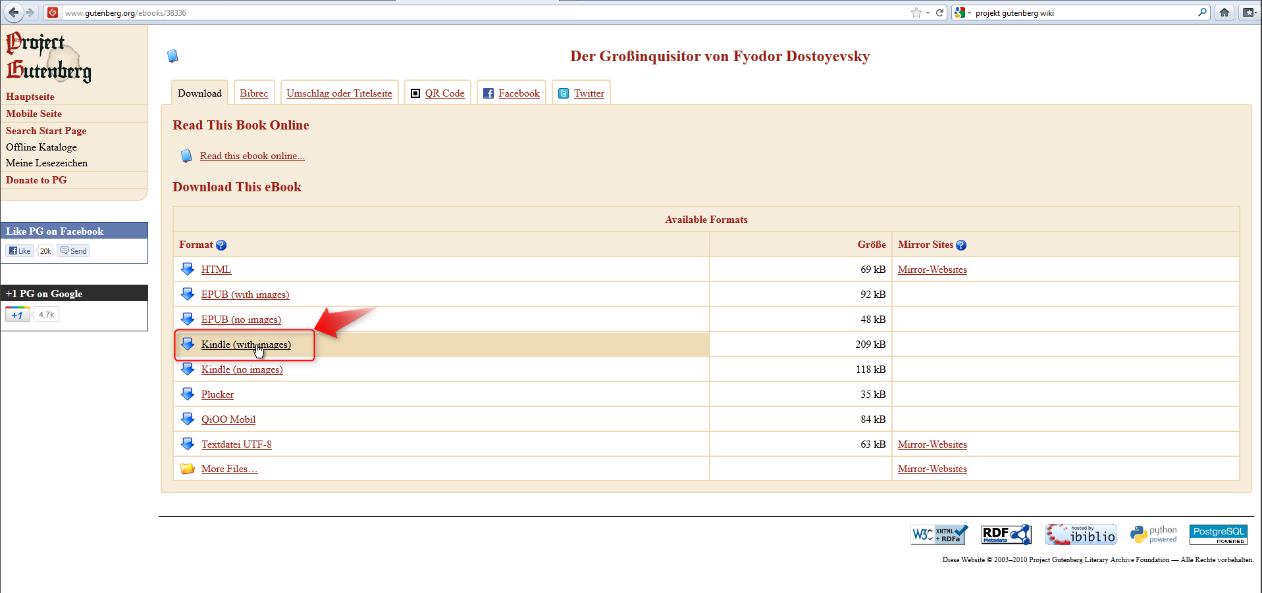Click the download icon for Kindle (no images)

pos(188,369)
